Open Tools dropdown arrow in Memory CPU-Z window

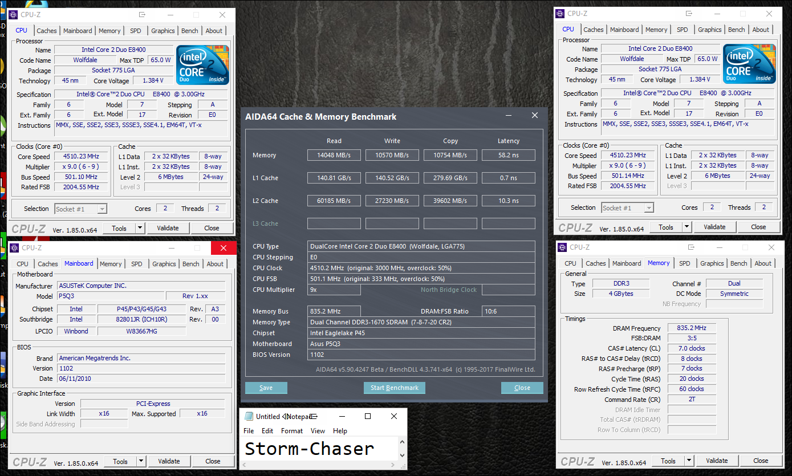coord(689,461)
